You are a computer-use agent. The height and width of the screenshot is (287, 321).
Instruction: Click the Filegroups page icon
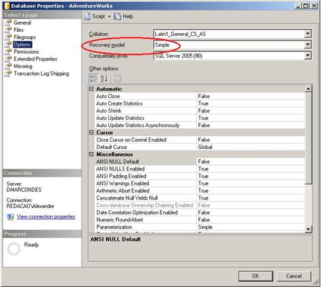pyautogui.click(x=8, y=37)
